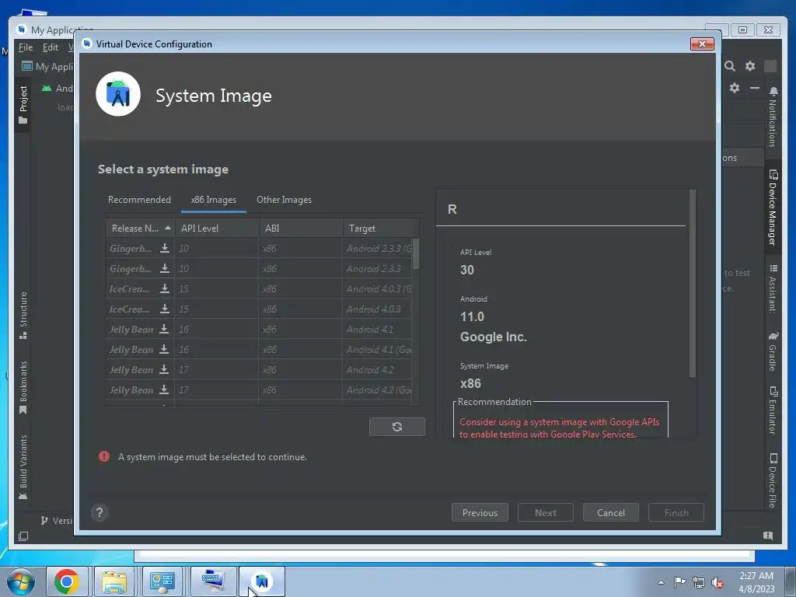Select Jelly Bean row with target Android 4.2

tap(259, 369)
